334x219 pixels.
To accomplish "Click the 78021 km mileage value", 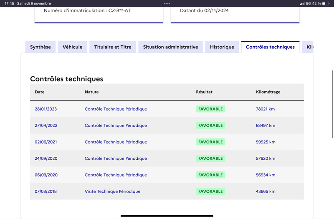I will coord(266,109).
